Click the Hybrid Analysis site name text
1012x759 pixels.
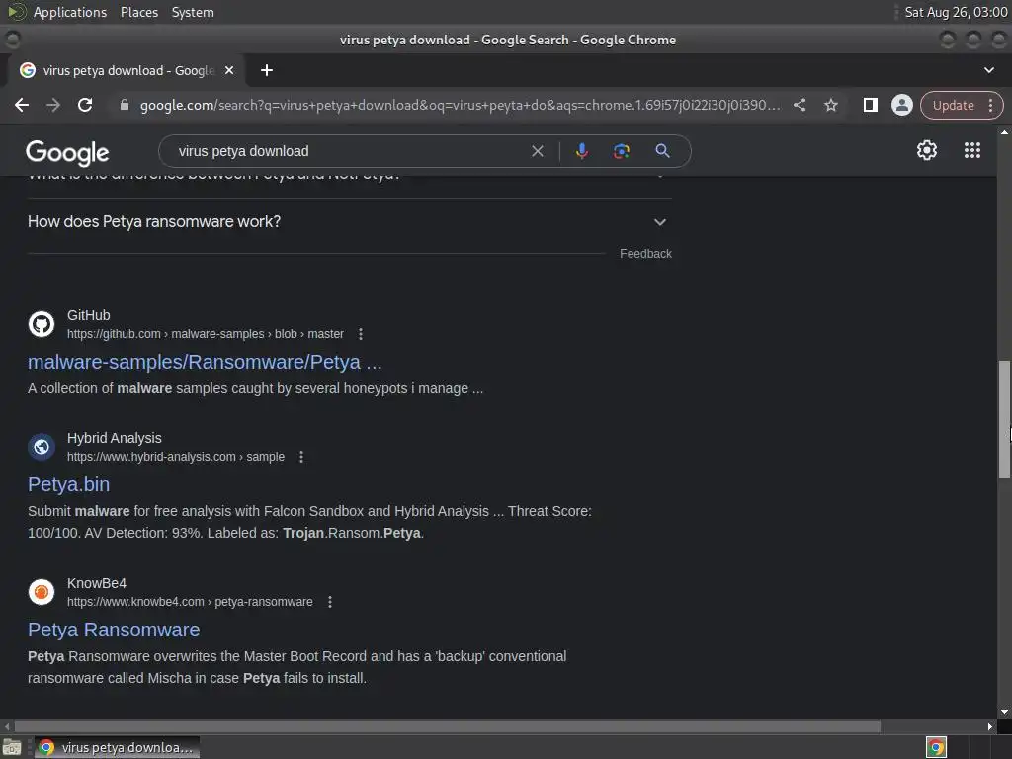[115, 438]
